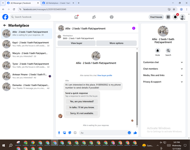The height and width of the screenshot is (150, 190).
Task: Expand the Chat members section
Action: 163,69
